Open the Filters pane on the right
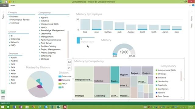The width and height of the screenshot is (195, 109). 192,18
